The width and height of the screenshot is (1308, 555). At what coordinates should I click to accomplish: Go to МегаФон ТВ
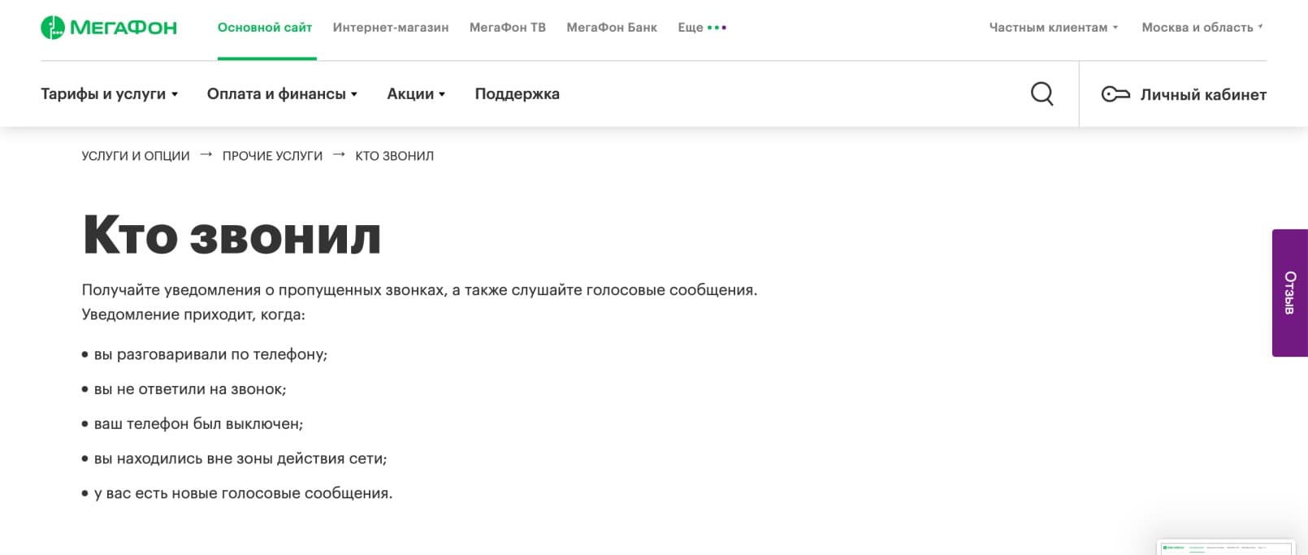(x=508, y=28)
